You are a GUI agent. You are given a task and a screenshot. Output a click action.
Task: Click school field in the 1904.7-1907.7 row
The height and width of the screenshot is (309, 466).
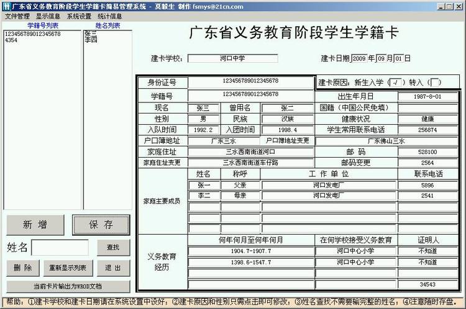[x=356, y=251]
